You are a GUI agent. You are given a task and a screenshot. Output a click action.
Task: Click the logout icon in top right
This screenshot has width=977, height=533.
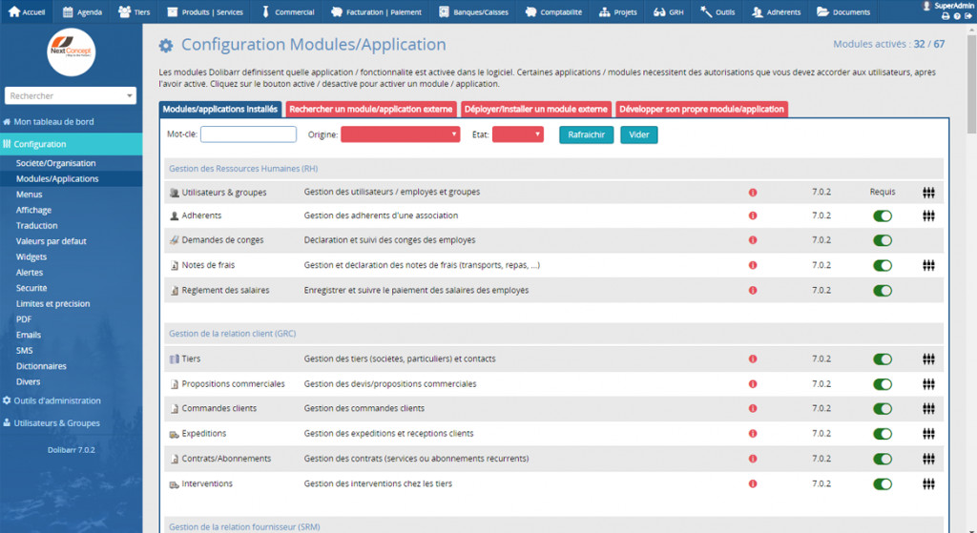click(968, 16)
